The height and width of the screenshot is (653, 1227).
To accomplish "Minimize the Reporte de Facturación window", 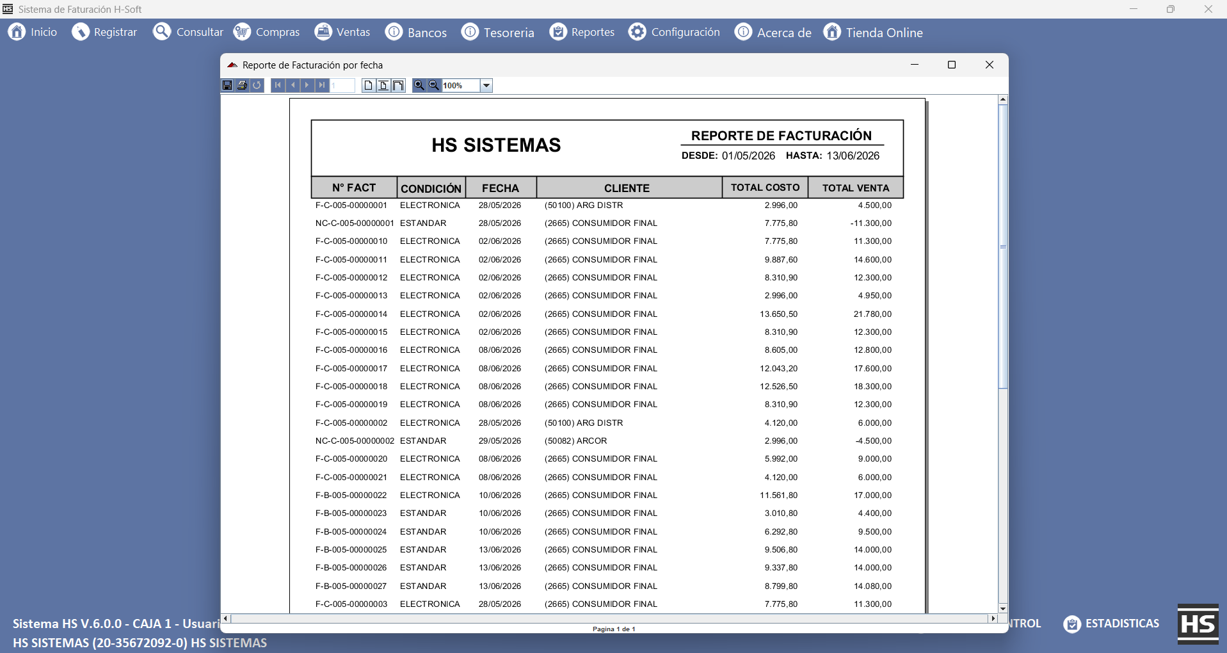I will (x=915, y=65).
